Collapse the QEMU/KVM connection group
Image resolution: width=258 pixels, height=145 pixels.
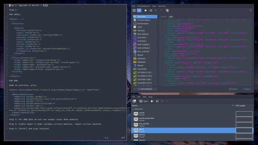click(x=133, y=109)
